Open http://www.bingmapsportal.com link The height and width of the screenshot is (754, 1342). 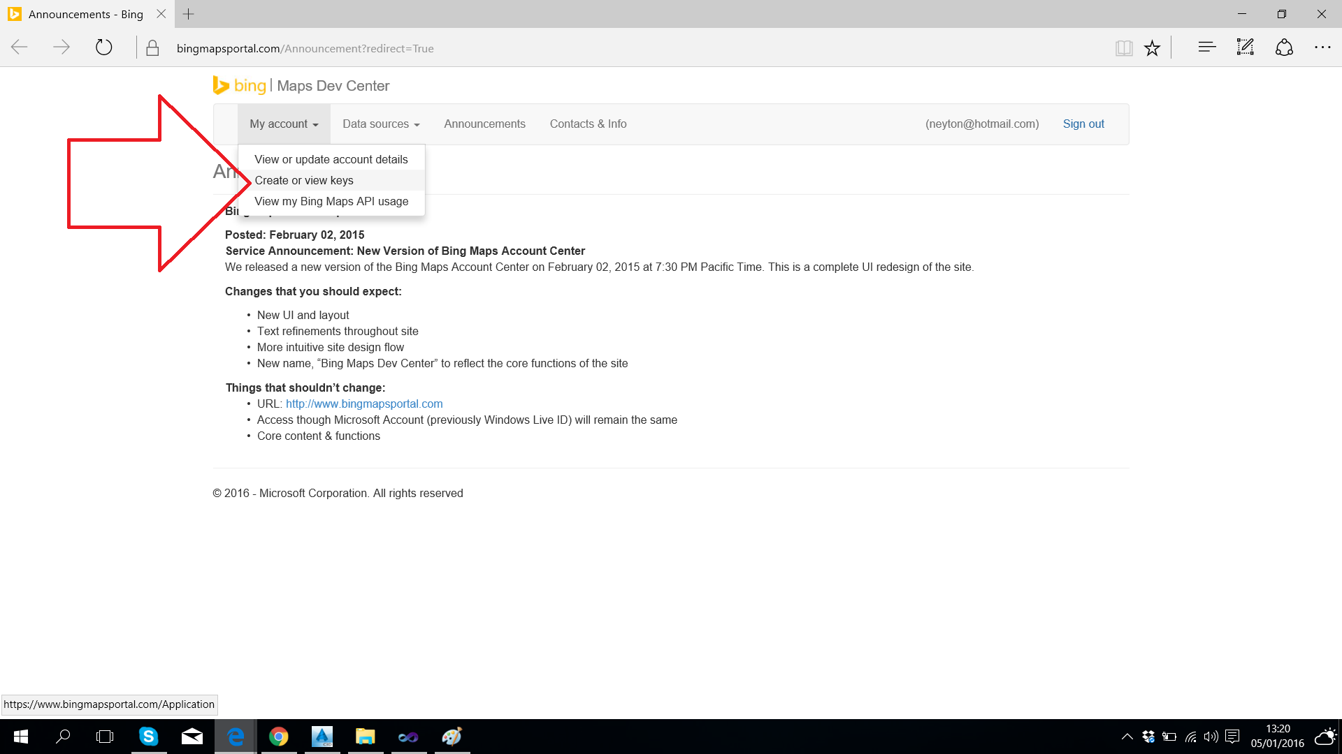(x=364, y=404)
